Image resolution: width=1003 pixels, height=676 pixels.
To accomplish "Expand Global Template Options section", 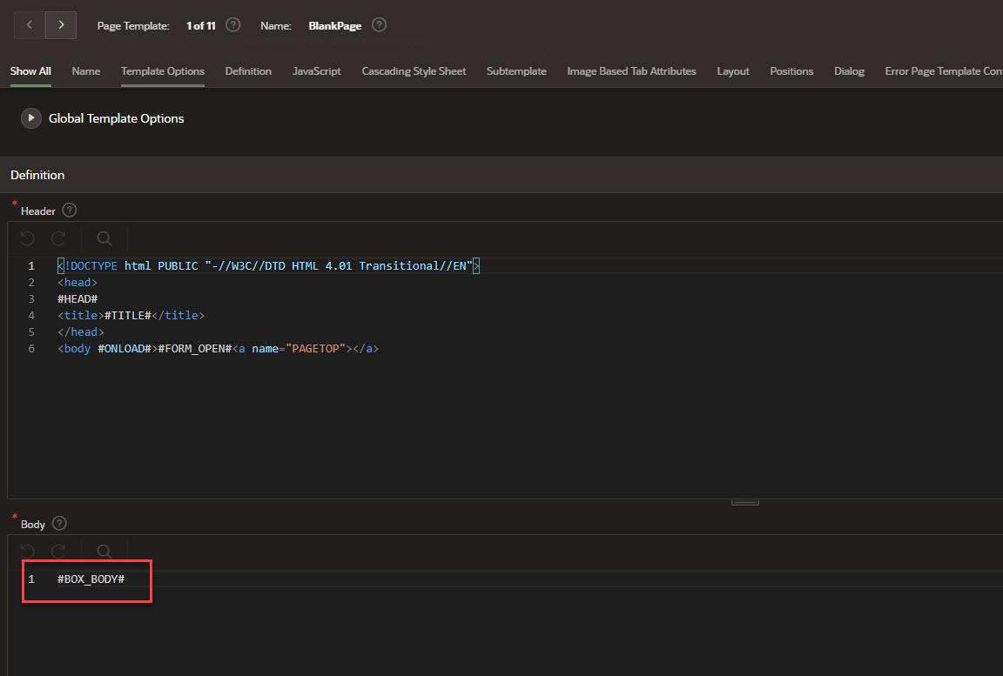I will [x=31, y=118].
